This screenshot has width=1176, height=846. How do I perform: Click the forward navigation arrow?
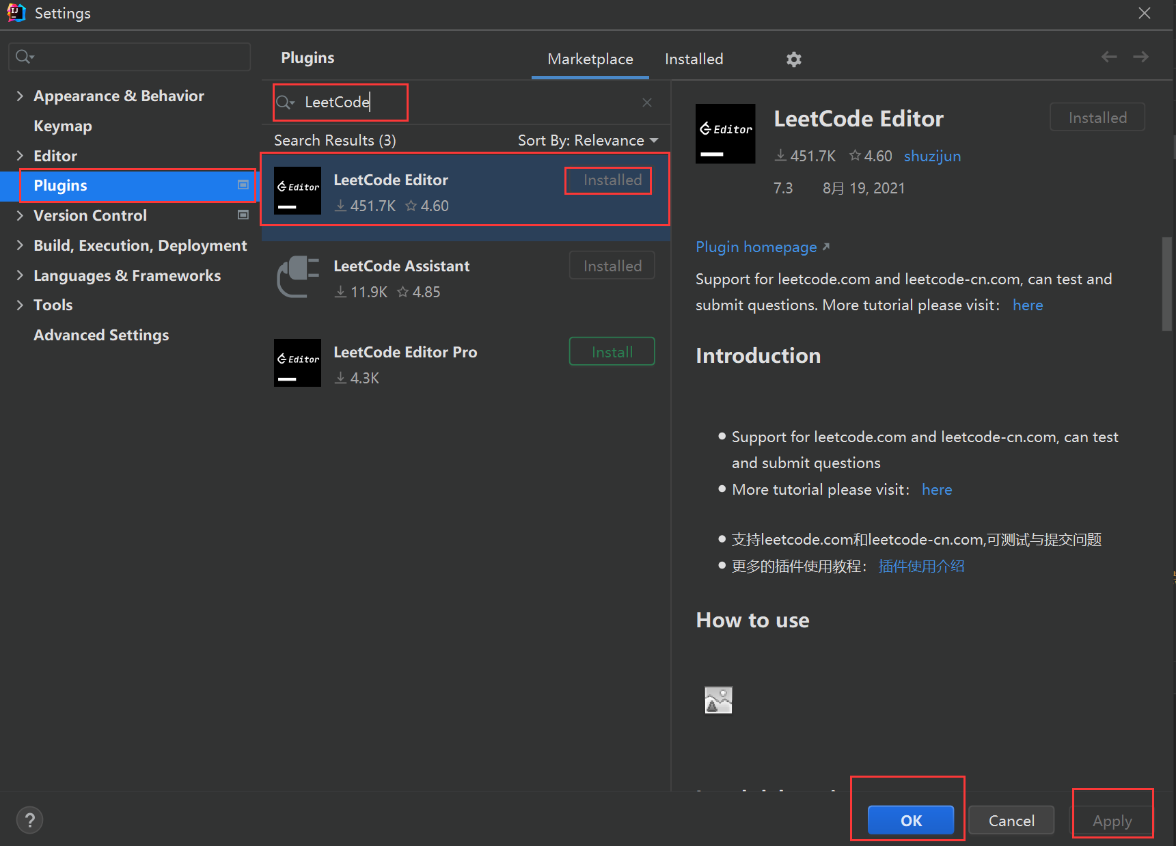pyautogui.click(x=1140, y=57)
